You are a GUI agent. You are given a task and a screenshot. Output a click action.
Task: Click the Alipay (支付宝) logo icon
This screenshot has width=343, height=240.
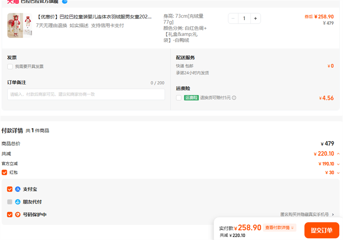coord(18,189)
